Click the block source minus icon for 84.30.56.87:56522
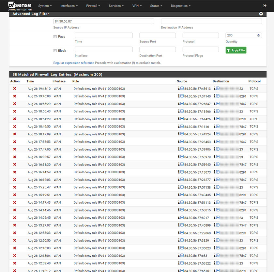The width and height of the screenshot is (274, 272). click(182, 263)
